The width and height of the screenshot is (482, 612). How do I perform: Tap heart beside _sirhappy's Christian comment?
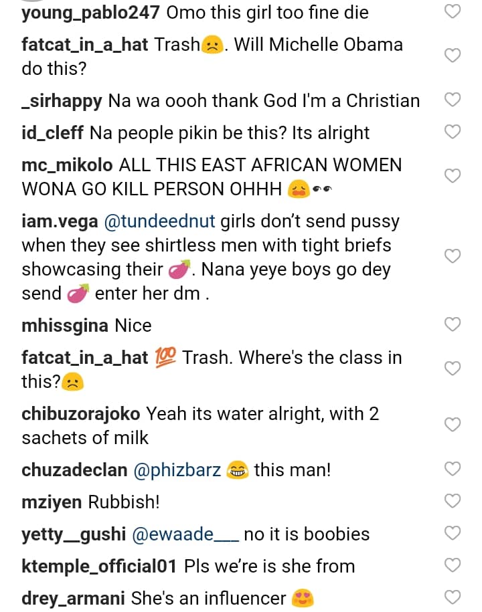pyautogui.click(x=453, y=100)
